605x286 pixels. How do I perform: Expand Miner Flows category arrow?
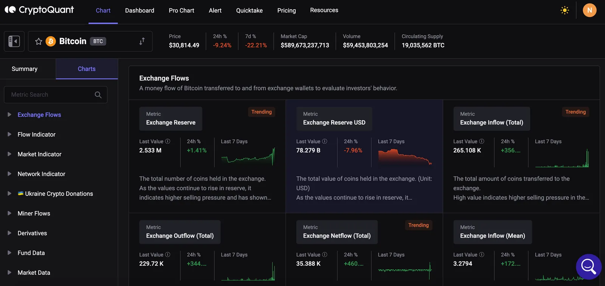(x=9, y=213)
